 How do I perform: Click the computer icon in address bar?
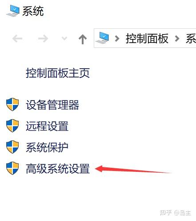[x=102, y=38]
